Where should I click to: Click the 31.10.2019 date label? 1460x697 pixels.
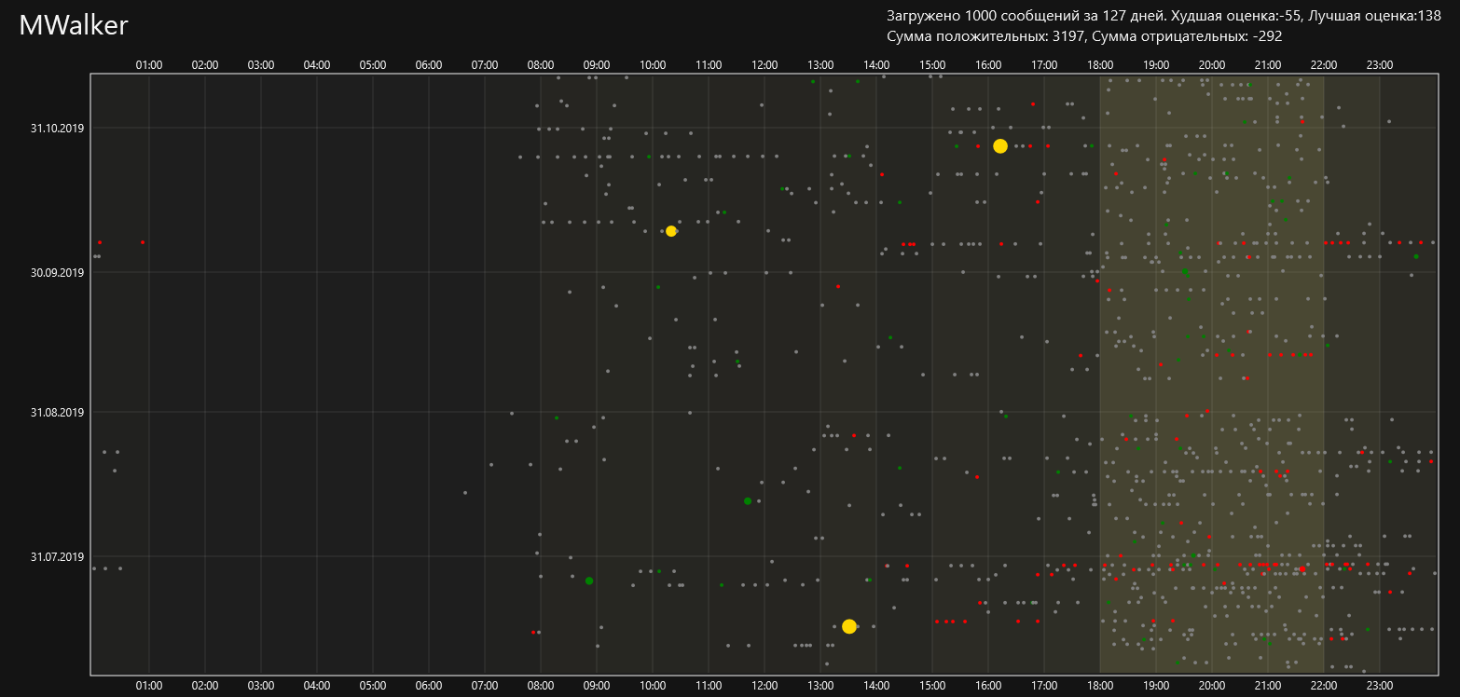(57, 128)
